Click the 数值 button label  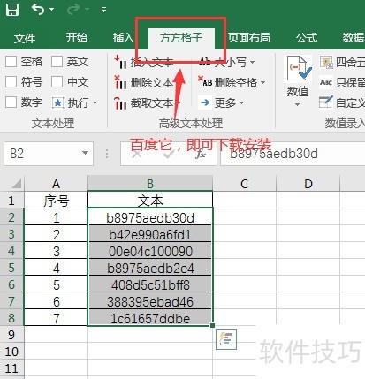[298, 91]
